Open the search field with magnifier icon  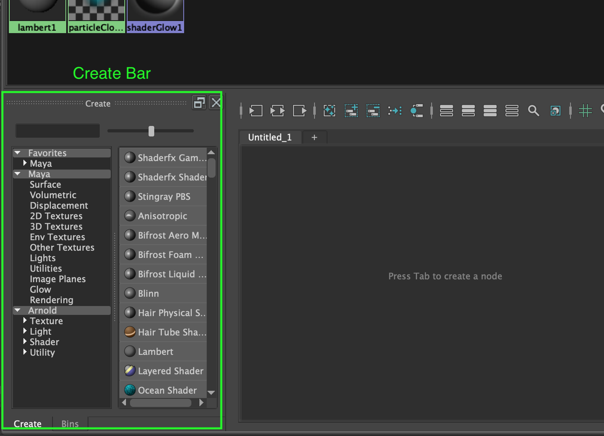pos(534,111)
